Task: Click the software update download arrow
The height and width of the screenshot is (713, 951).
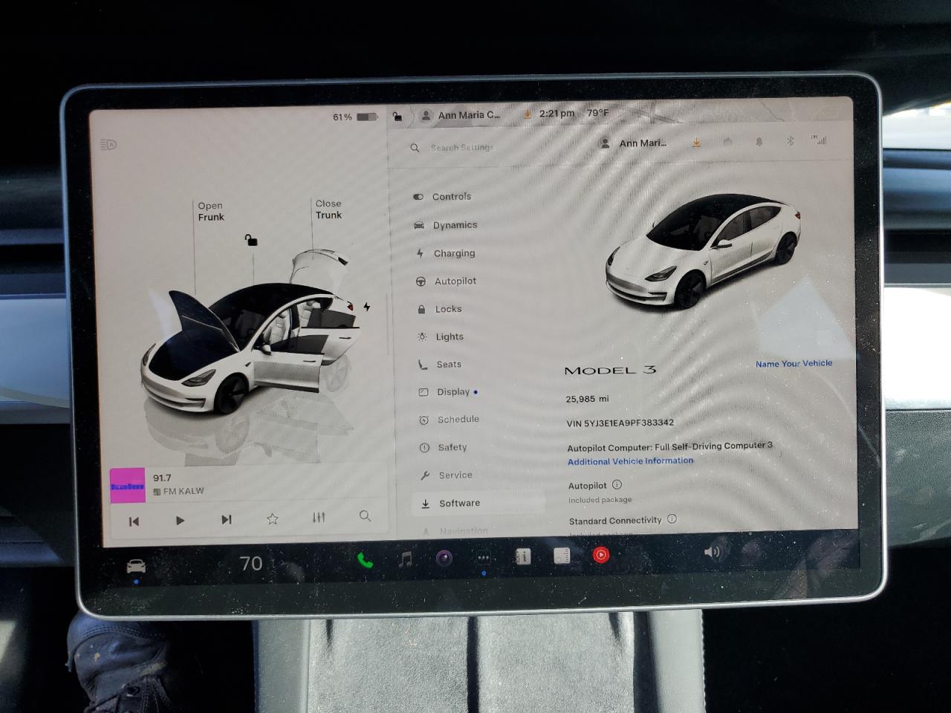Action: (696, 143)
